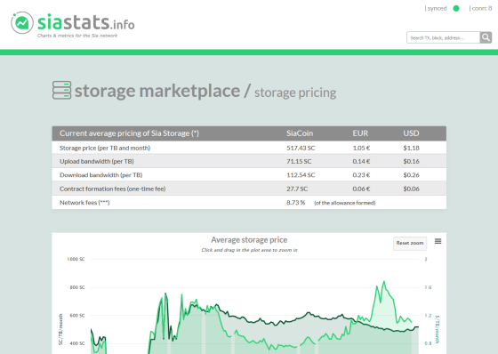Click the '0.06 €' value
498x354 pixels.
361,189
